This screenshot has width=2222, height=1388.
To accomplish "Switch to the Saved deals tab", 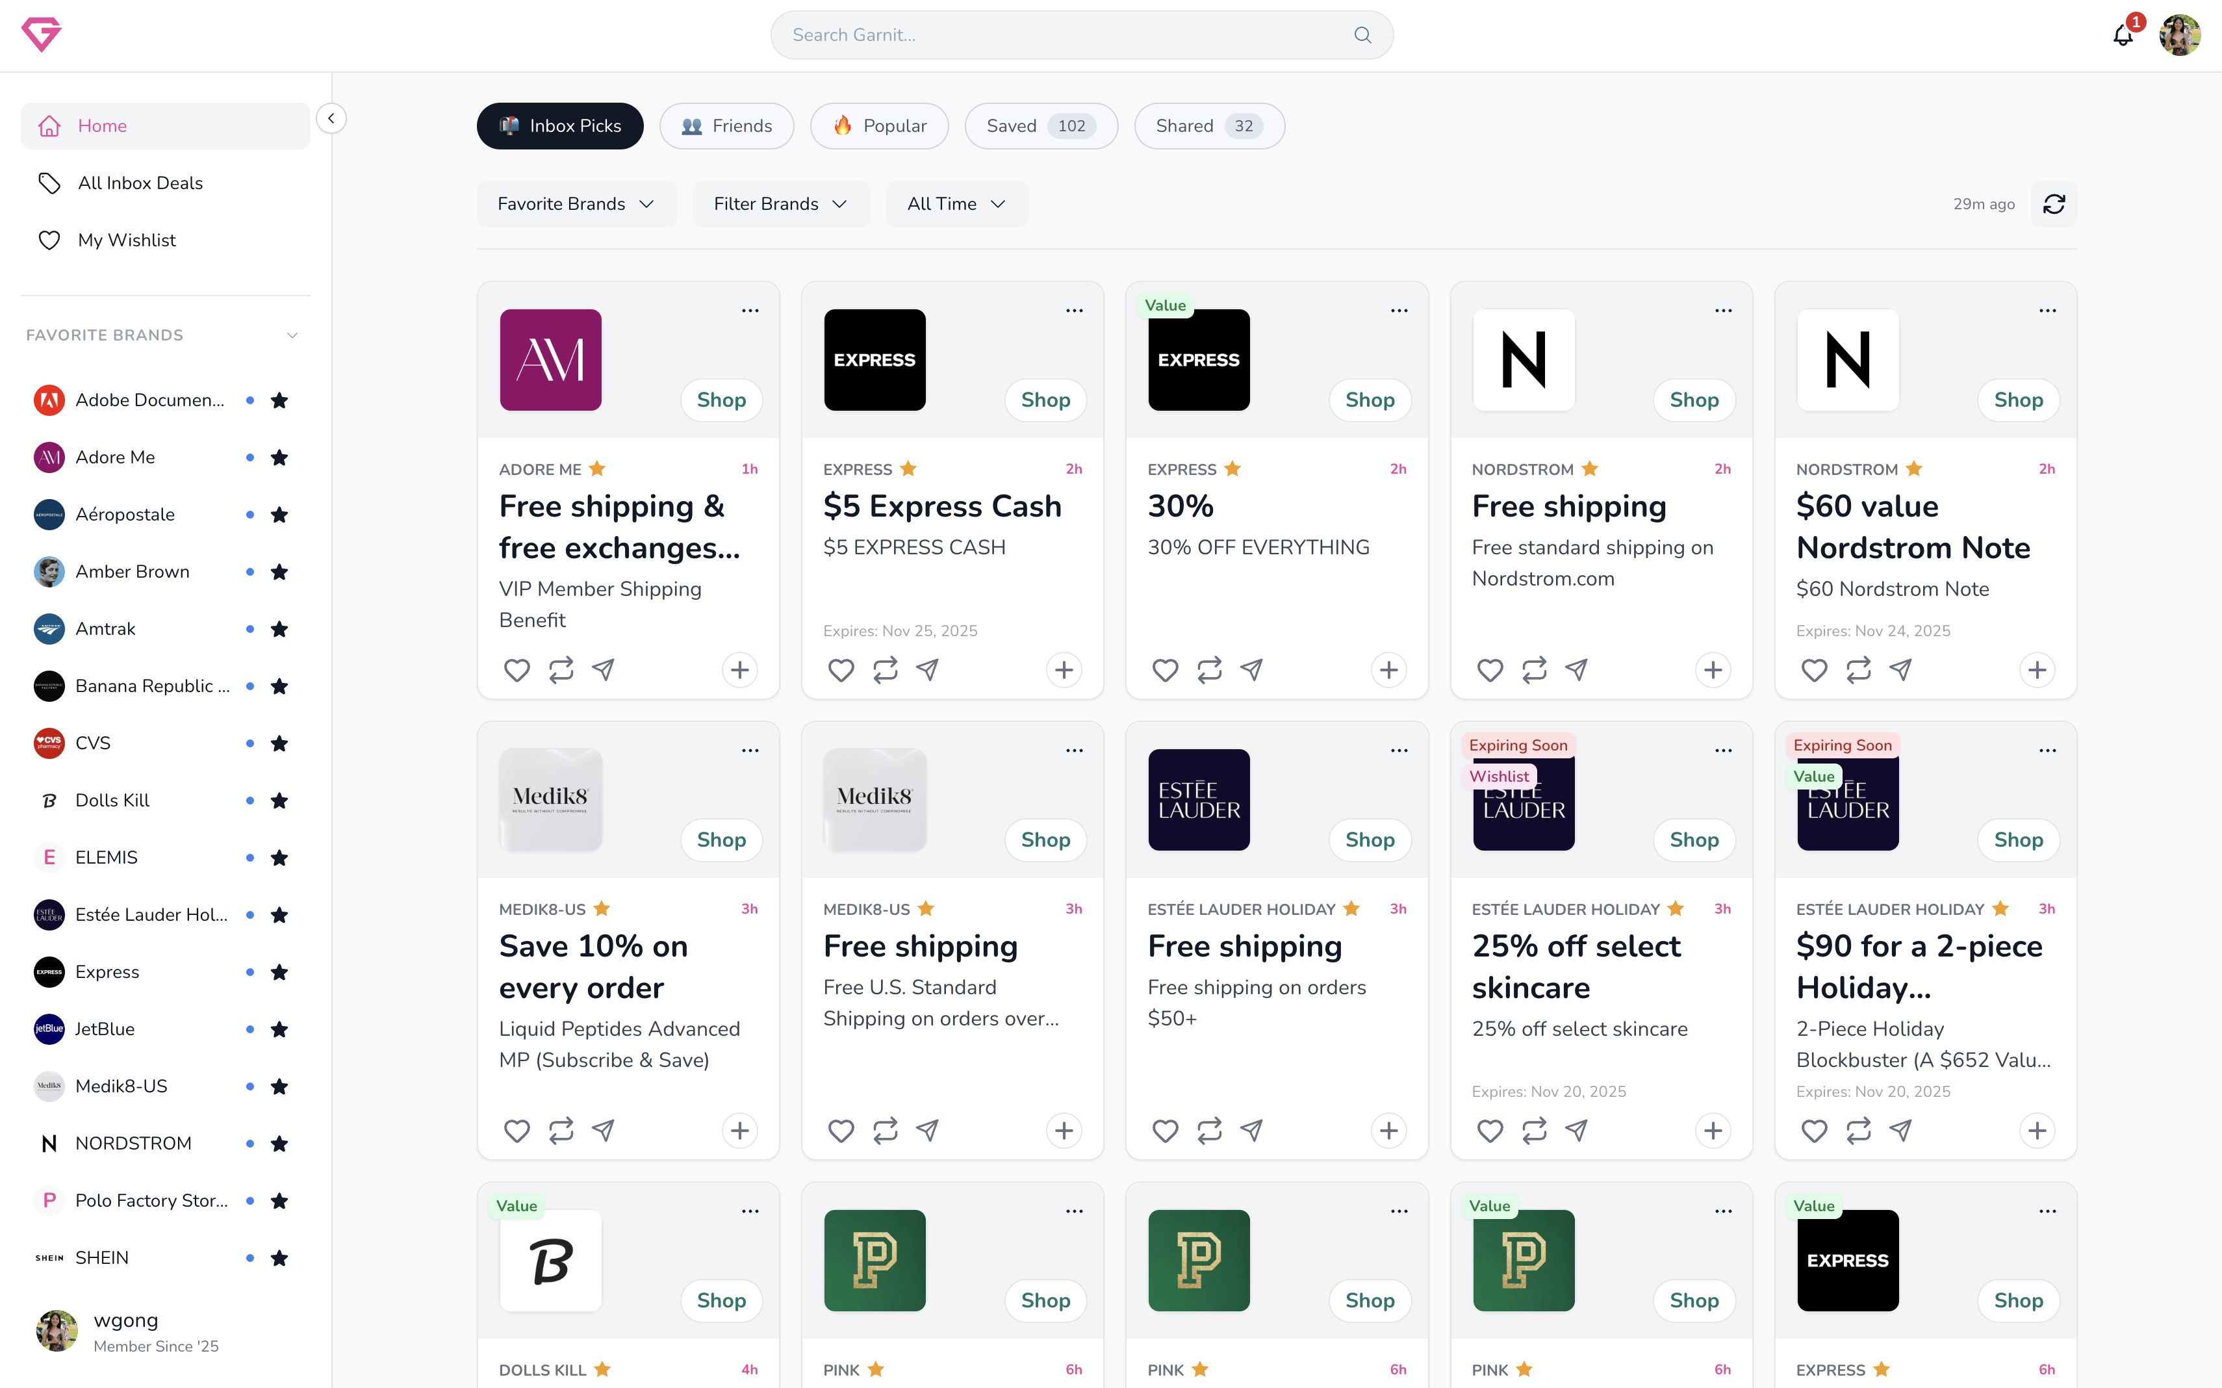I will pos(1040,126).
